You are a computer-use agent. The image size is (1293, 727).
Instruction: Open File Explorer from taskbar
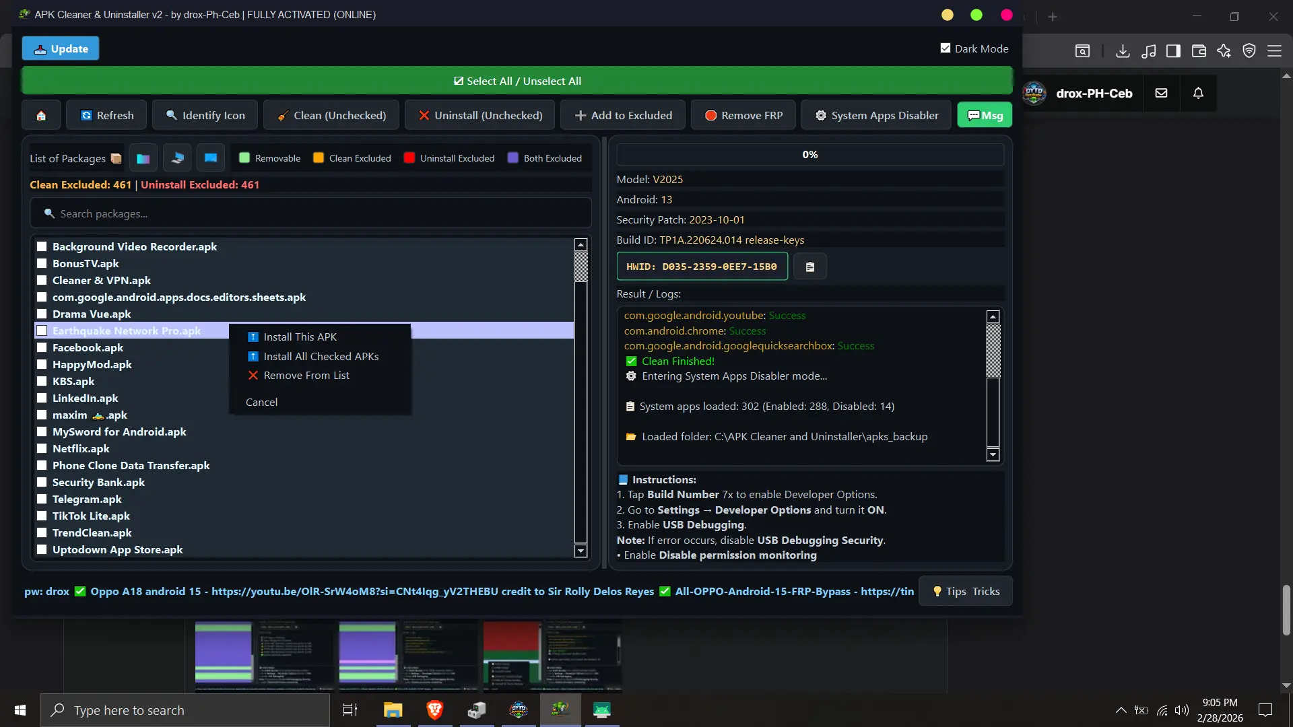point(393,710)
